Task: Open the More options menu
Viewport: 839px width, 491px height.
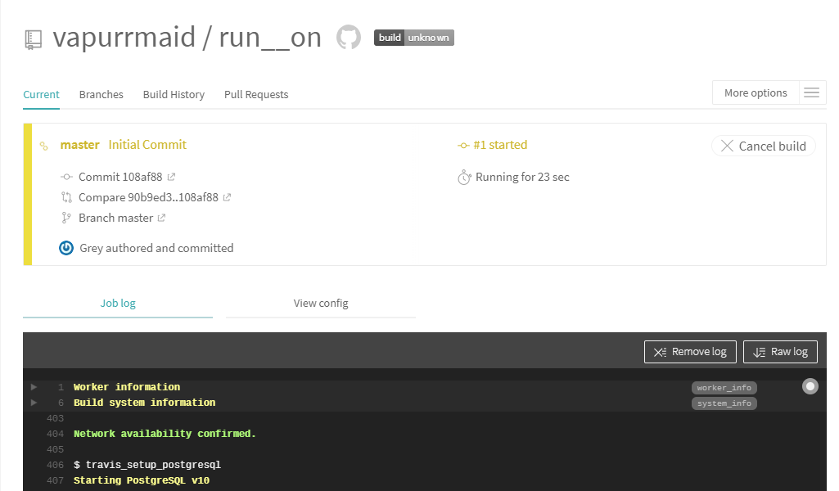Action: [755, 92]
